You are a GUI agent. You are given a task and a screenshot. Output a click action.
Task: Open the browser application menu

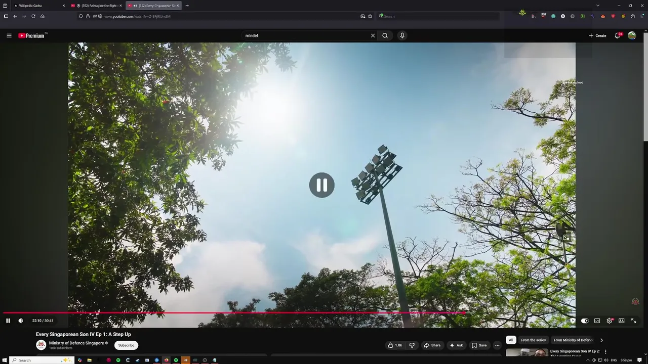(x=642, y=16)
